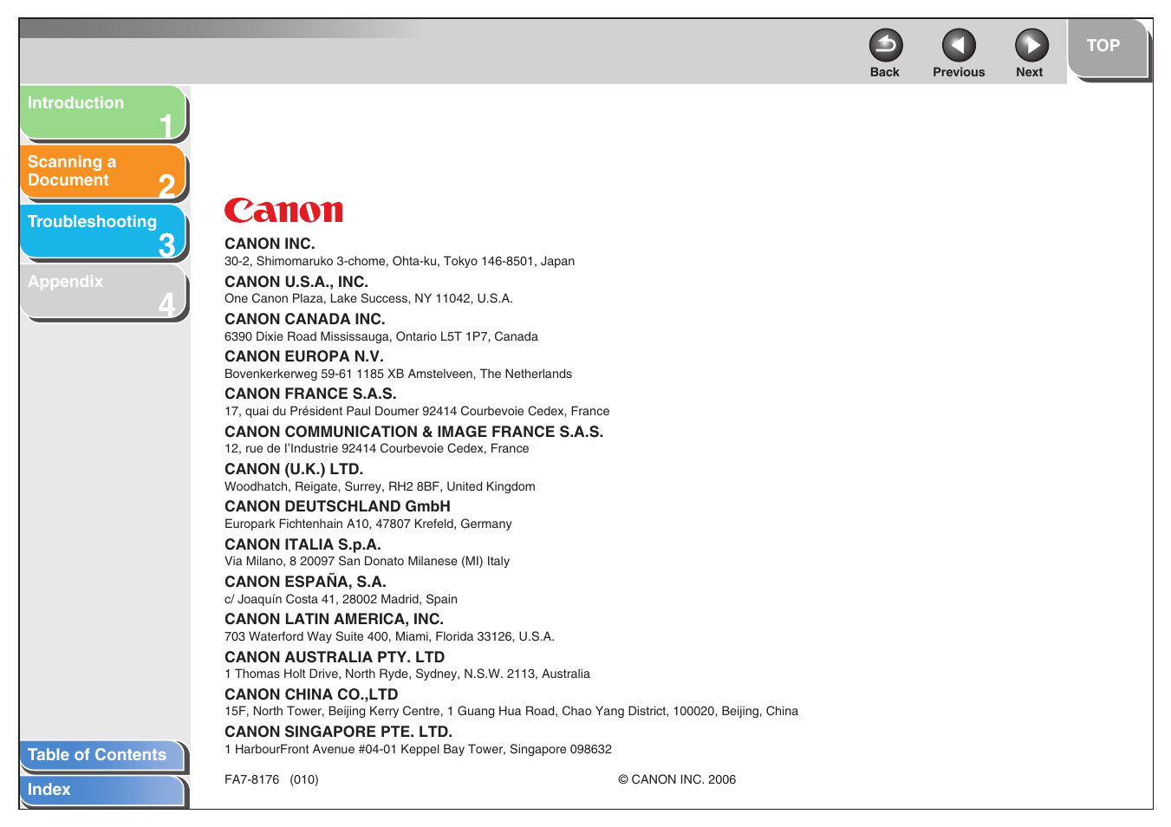Select the CANON INC. heading
1171x827 pixels.
pos(270,244)
